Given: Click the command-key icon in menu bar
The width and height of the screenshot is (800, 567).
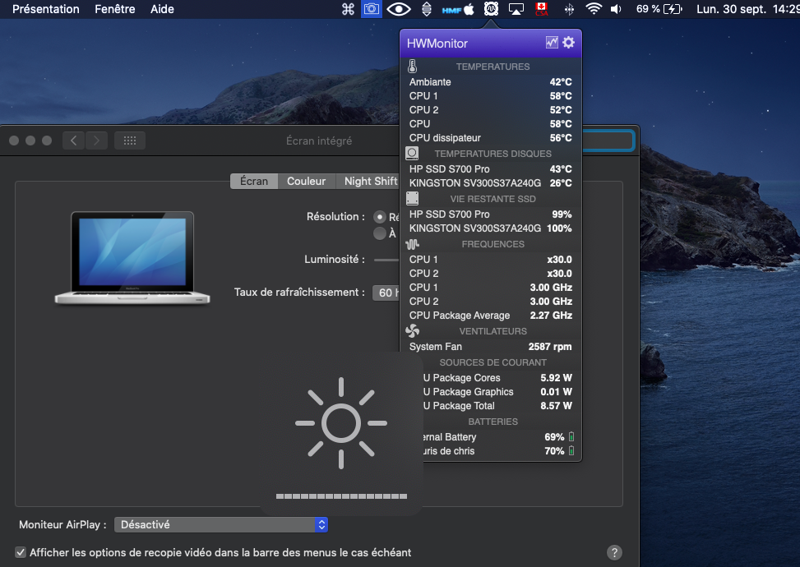Looking at the screenshot, I should tap(348, 9).
